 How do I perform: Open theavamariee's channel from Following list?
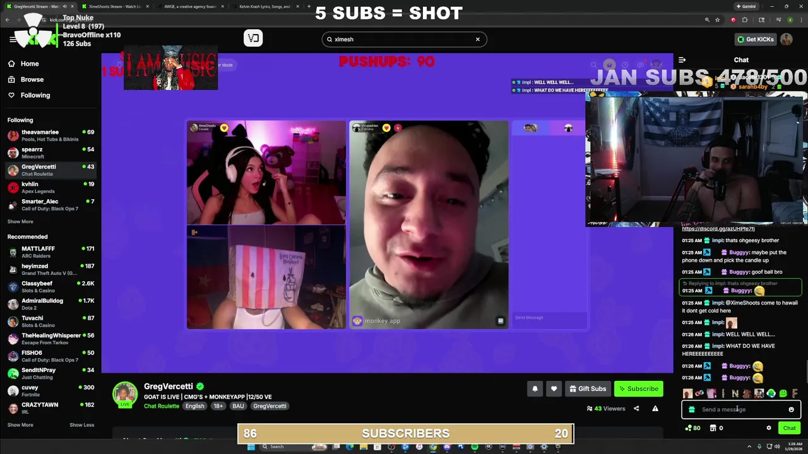[50, 136]
